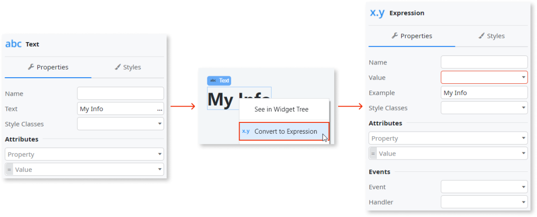Choose See in Widget Tree
Image resolution: width=537 pixels, height=217 pixels.
[281, 109]
